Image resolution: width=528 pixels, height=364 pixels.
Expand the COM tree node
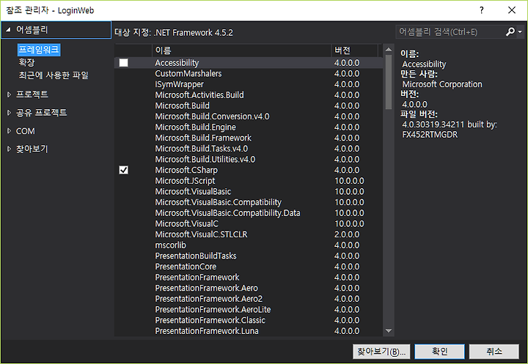tap(9, 131)
